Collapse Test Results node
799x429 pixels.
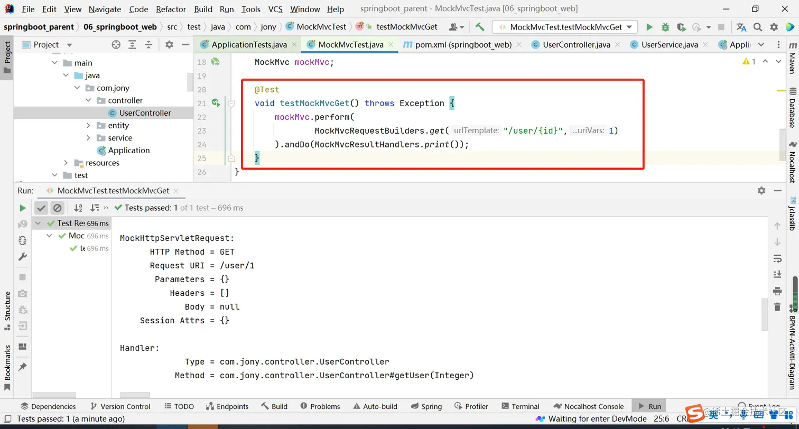point(38,223)
